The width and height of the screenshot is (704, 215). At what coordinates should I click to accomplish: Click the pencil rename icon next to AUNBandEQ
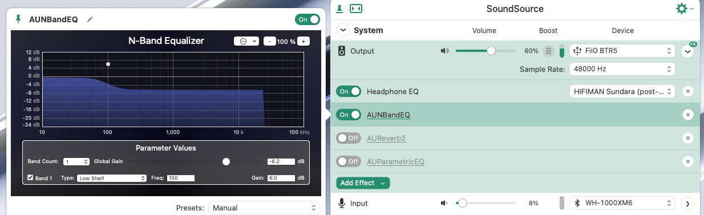tap(89, 19)
